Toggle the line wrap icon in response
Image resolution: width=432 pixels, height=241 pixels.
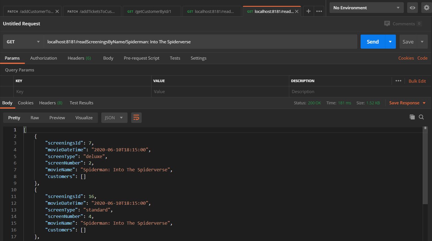click(136, 118)
